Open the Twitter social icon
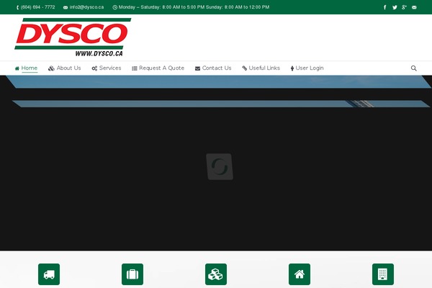This screenshot has width=432, height=288. pos(395,7)
